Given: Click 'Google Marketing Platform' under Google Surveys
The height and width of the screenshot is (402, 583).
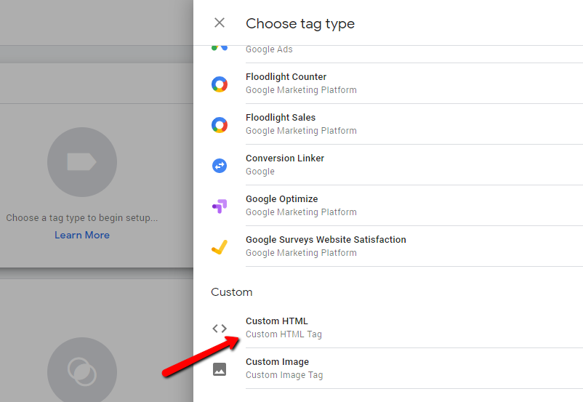Looking at the screenshot, I should point(301,253).
